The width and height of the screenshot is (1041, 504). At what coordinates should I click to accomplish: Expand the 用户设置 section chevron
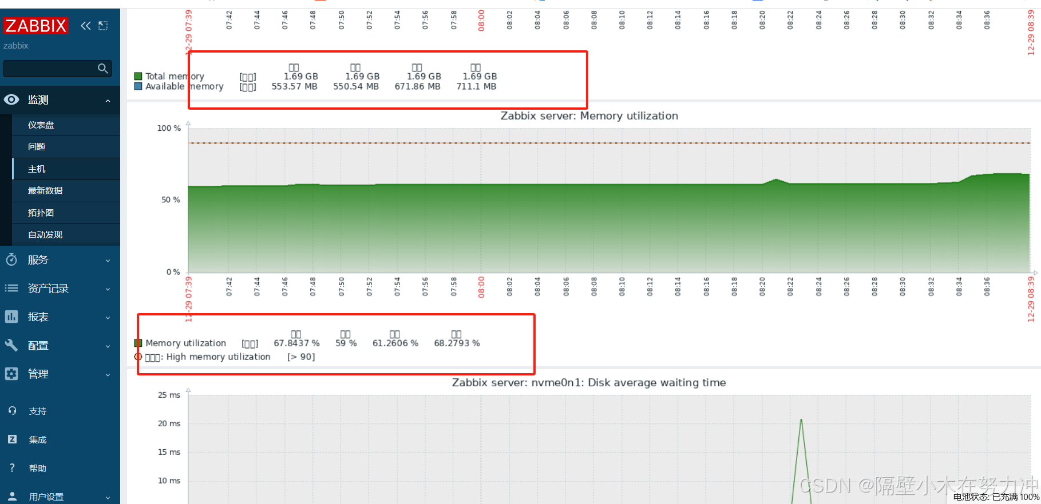coord(108,497)
